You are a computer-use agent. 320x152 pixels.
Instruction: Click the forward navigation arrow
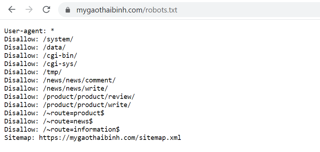coord(29,10)
